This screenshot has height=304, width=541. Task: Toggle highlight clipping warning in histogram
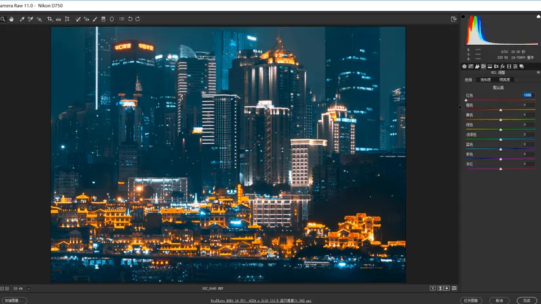[538, 16]
